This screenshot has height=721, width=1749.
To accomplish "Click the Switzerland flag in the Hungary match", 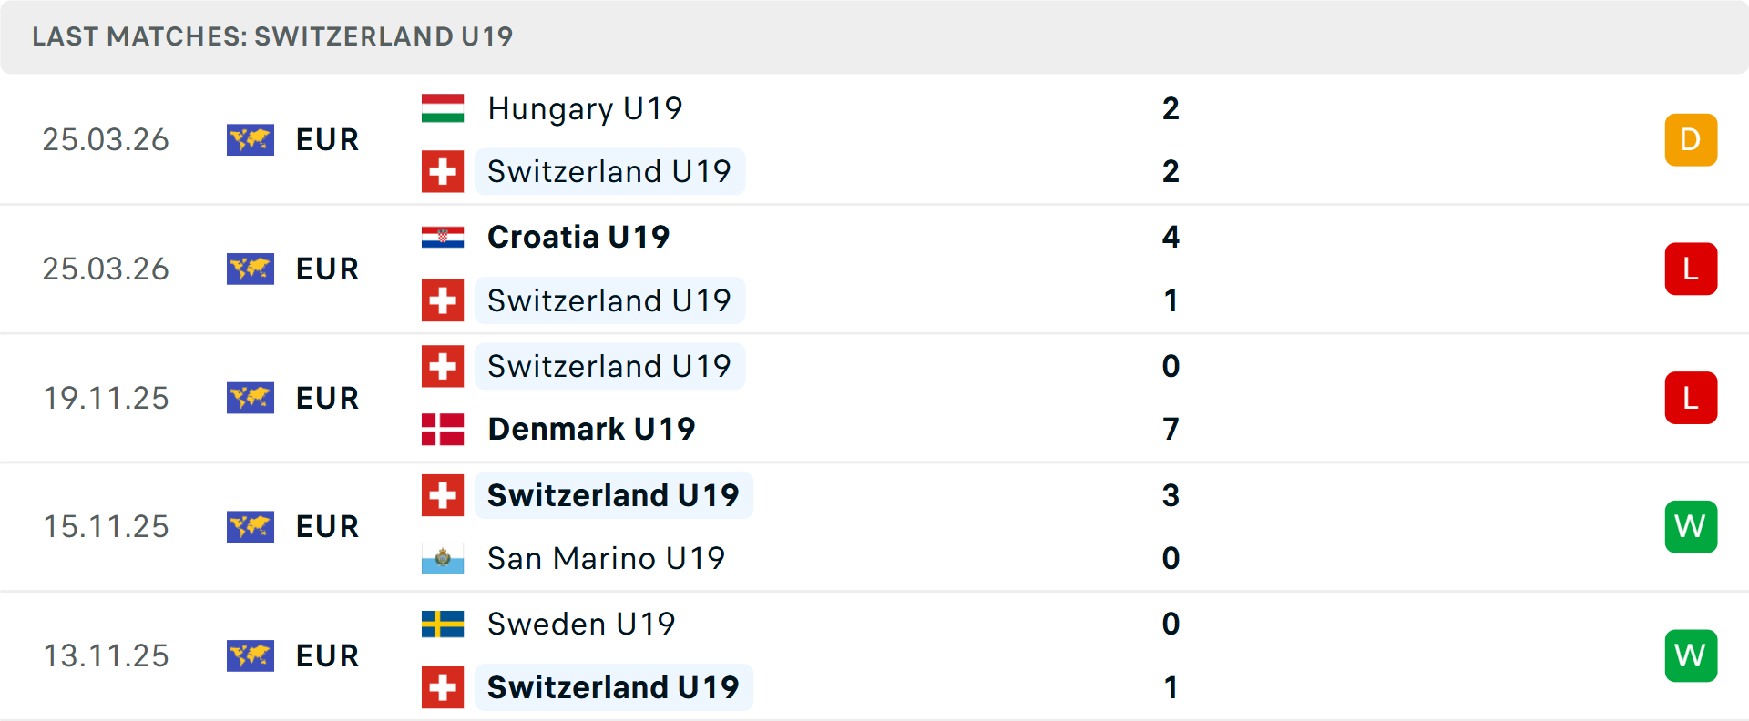I will (x=443, y=171).
